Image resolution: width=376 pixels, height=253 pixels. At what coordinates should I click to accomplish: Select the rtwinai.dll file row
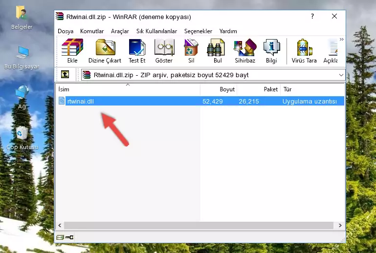click(201, 101)
